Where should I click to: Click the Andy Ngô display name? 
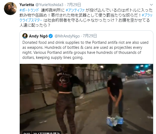(x=38, y=36)
